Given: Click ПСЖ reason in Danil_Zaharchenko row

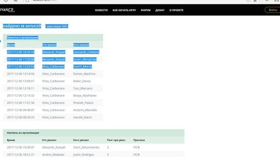Looking at the screenshot, I should coord(136,147).
